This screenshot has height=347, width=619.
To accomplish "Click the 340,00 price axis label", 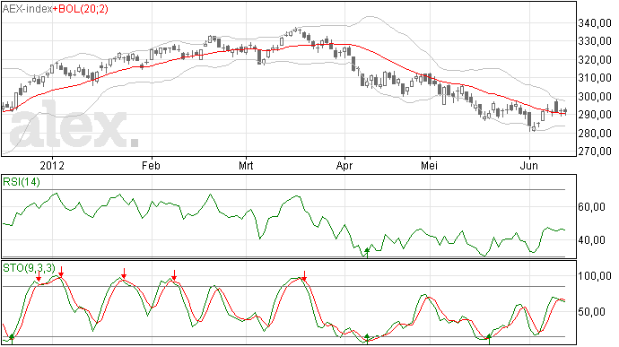I will tap(595, 23).
